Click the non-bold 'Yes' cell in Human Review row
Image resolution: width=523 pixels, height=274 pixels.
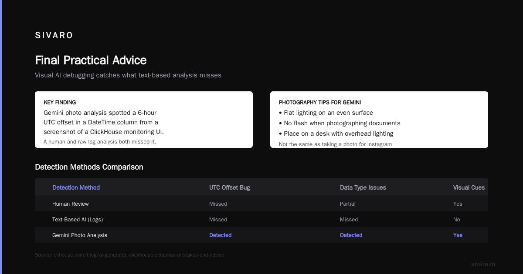pyautogui.click(x=458, y=204)
